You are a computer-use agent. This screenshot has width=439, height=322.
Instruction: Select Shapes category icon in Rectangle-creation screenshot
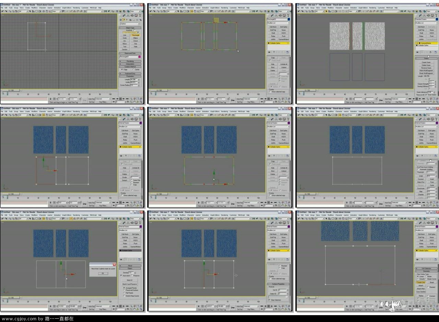coord(124,20)
